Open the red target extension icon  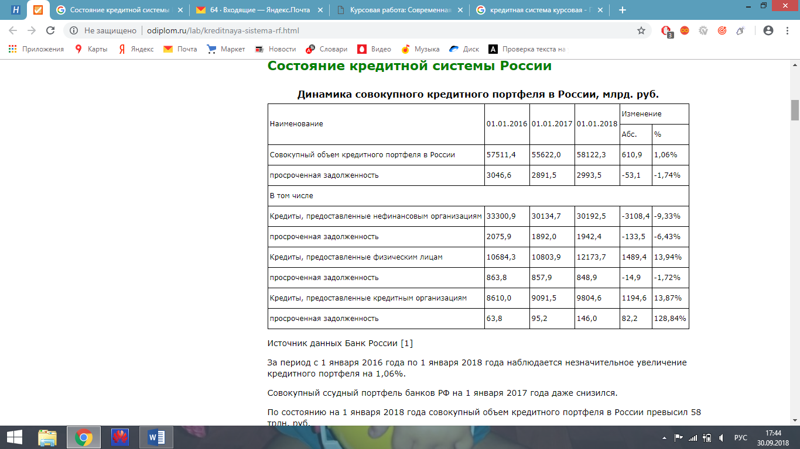tap(722, 30)
